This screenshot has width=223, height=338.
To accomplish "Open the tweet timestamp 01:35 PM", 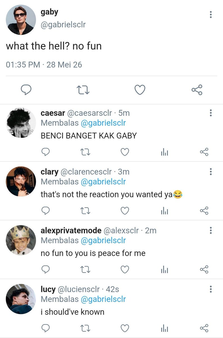I will 23,65.
